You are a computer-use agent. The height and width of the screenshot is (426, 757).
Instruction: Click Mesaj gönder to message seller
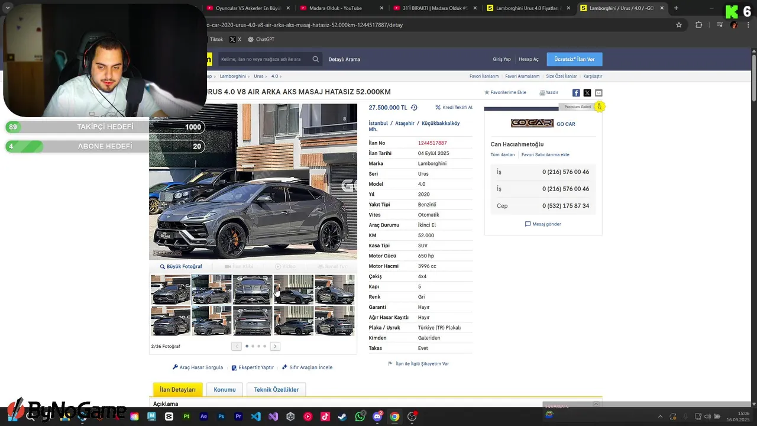pyautogui.click(x=543, y=224)
